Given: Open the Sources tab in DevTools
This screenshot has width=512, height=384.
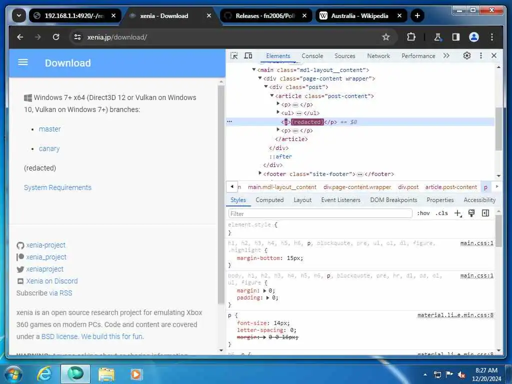Looking at the screenshot, I should pos(345,56).
